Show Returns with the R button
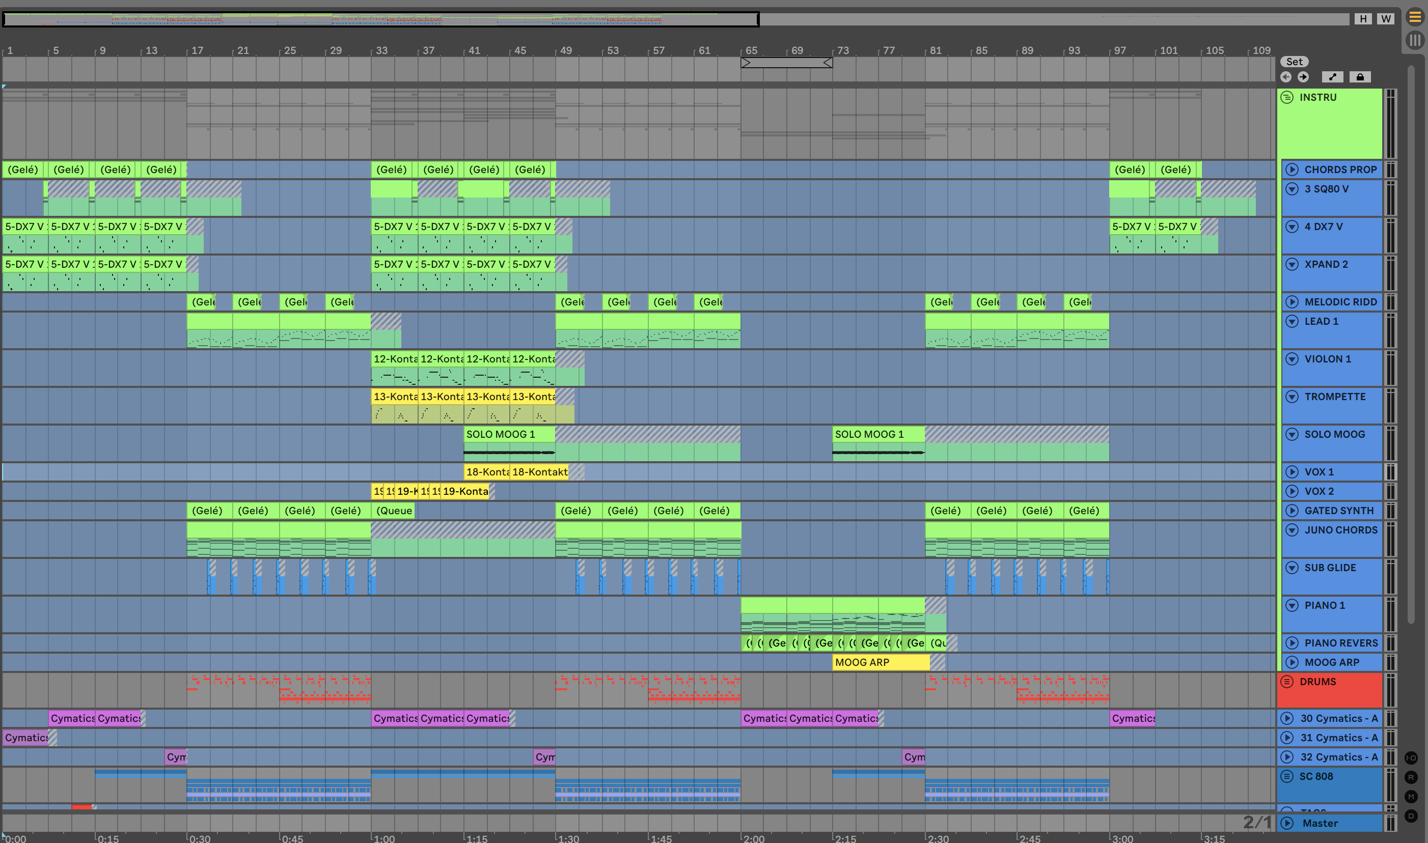This screenshot has height=843, width=1428. point(1411,777)
